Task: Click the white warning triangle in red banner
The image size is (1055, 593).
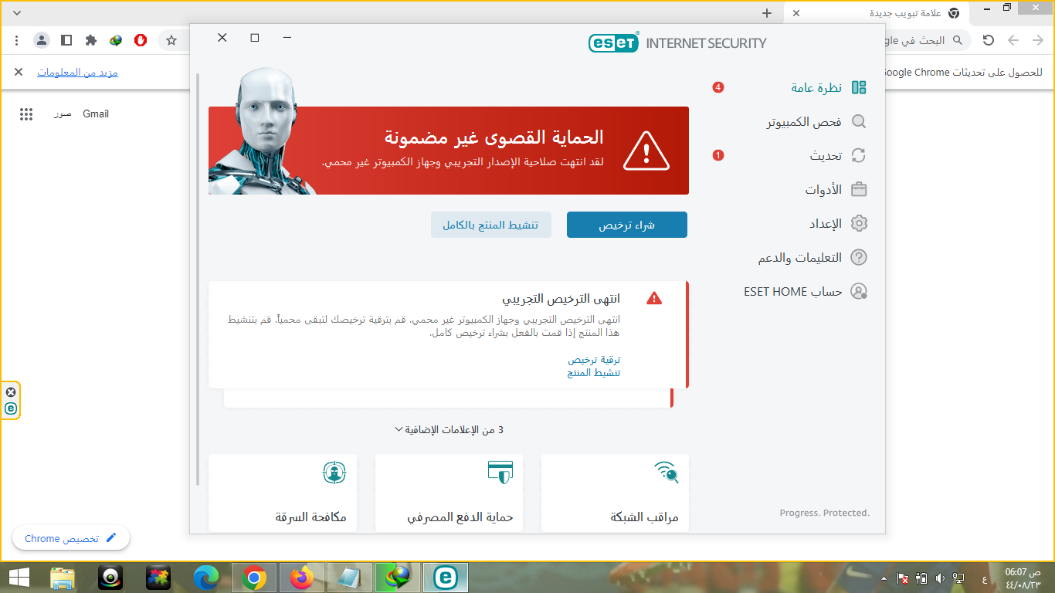Action: (646, 151)
